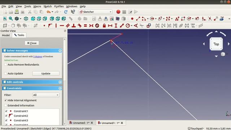The width and height of the screenshot is (231, 130).
Task: Open the Profiles menu
Action: point(59,6)
